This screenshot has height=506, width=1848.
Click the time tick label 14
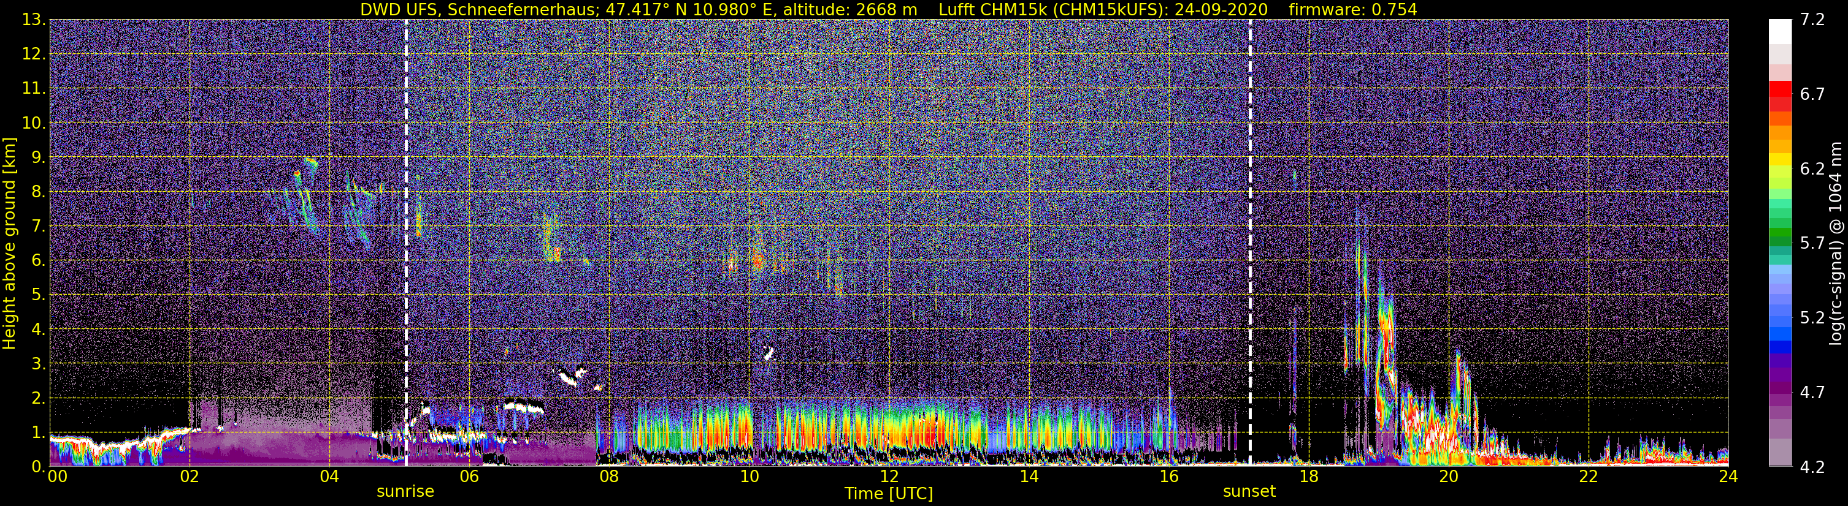pos(1029,477)
